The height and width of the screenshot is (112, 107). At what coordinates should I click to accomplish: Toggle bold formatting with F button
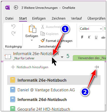tap(82, 37)
